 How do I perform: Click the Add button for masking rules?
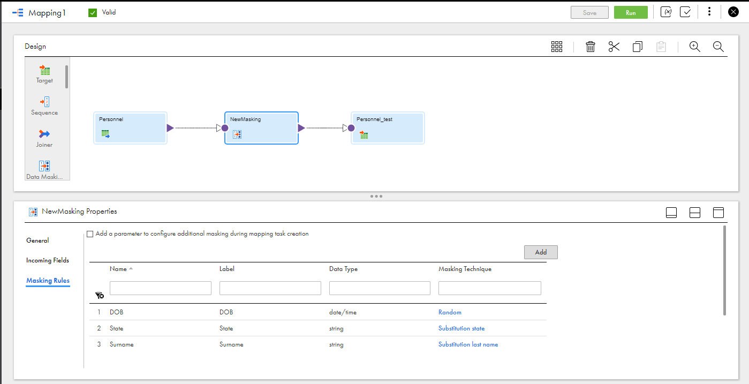tap(541, 252)
